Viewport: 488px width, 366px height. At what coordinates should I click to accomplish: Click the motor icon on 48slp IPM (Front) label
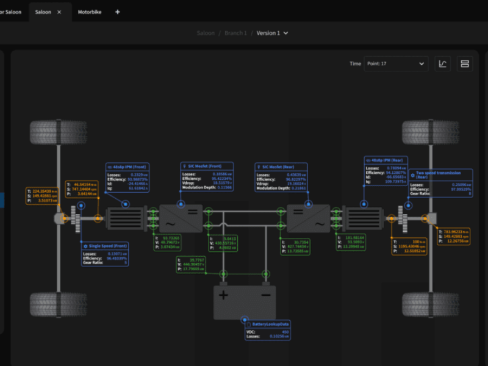coord(109,167)
